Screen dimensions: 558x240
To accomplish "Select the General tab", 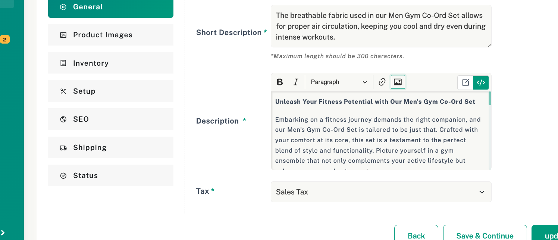I will 111,7.
